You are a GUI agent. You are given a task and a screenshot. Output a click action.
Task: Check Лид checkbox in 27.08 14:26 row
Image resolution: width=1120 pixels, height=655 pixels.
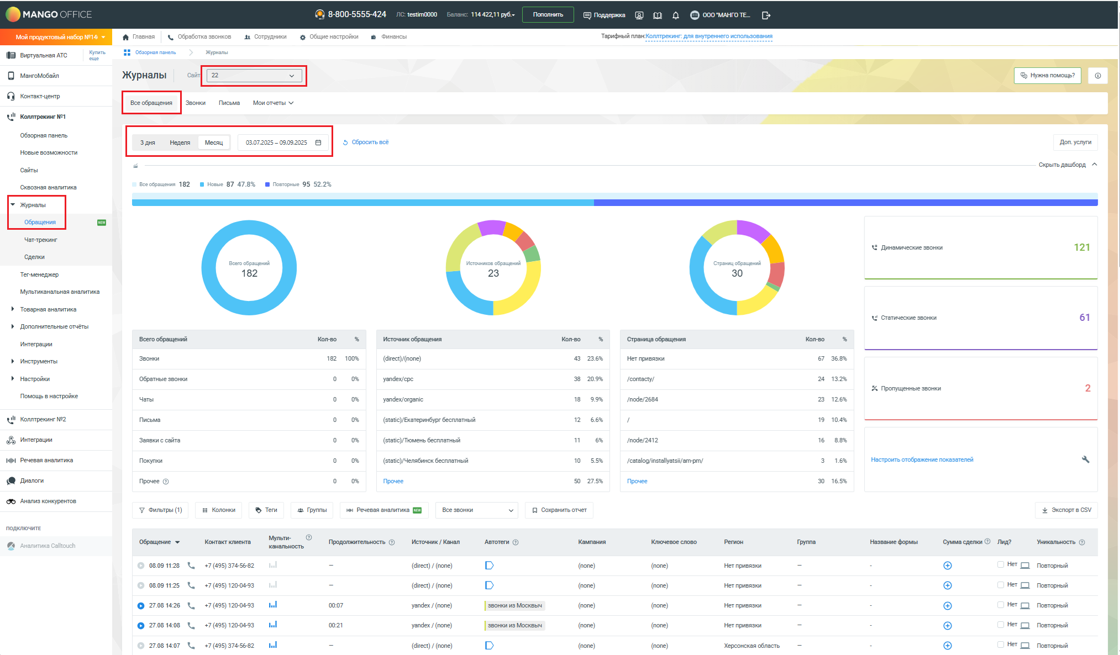click(x=1001, y=605)
